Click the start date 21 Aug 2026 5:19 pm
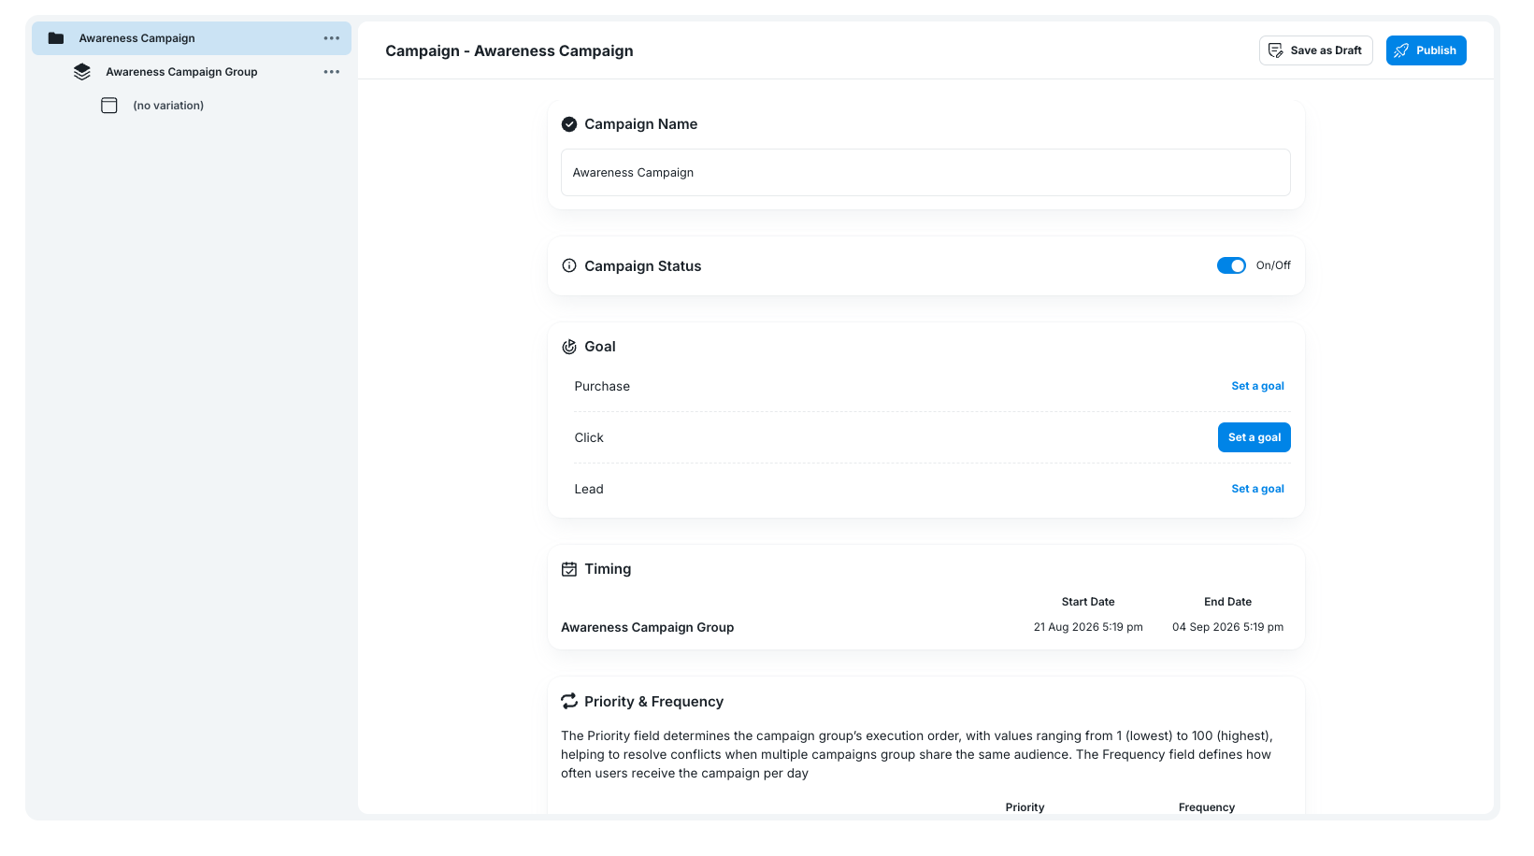Image resolution: width=1534 pixels, height=856 pixels. pos(1088,627)
